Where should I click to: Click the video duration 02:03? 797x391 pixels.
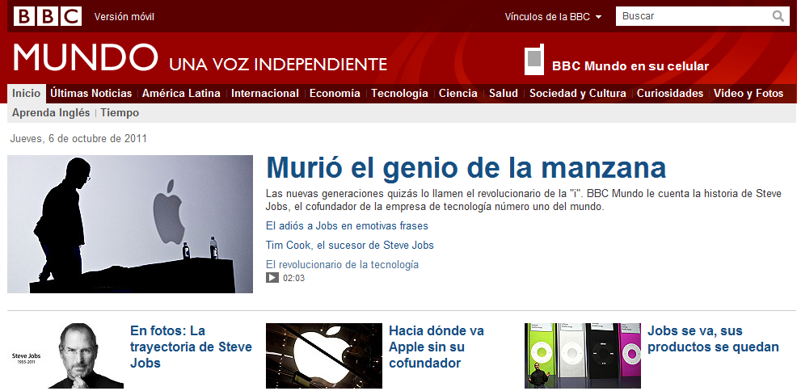click(x=293, y=278)
